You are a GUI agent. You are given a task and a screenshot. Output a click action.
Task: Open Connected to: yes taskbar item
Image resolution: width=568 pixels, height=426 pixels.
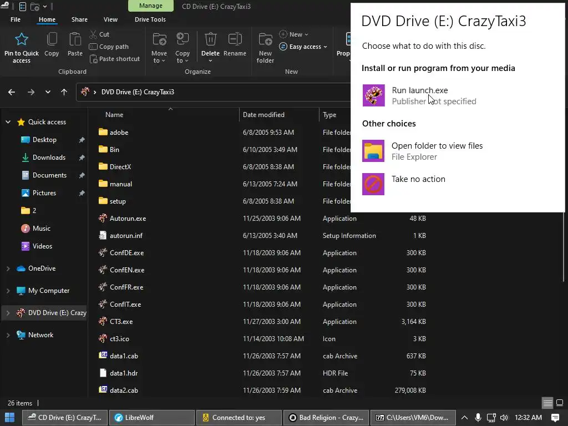tap(239, 418)
